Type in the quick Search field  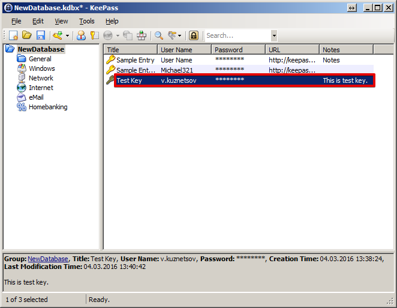237,35
